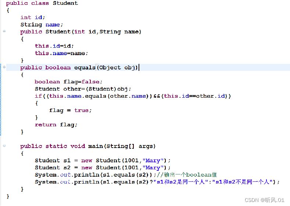Click the 'this.name=name;' statement
The height and width of the screenshot is (206, 290).
pyautogui.click(x=61, y=53)
